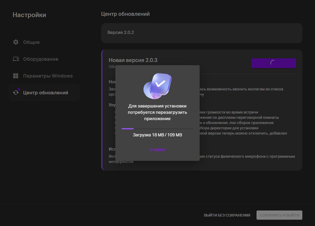This screenshot has width=315, height=226.
Task: Click the sync arrows icon for Центр обновлений
Action: point(16,93)
